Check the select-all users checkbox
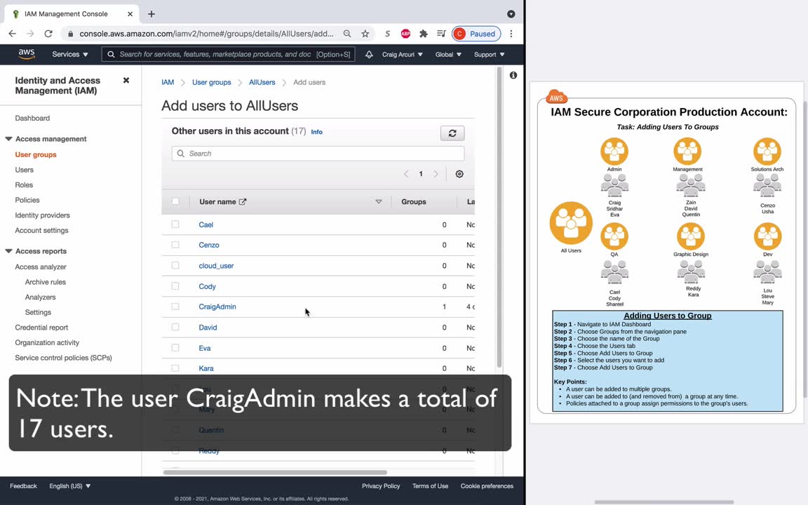The width and height of the screenshot is (808, 505). pos(175,201)
